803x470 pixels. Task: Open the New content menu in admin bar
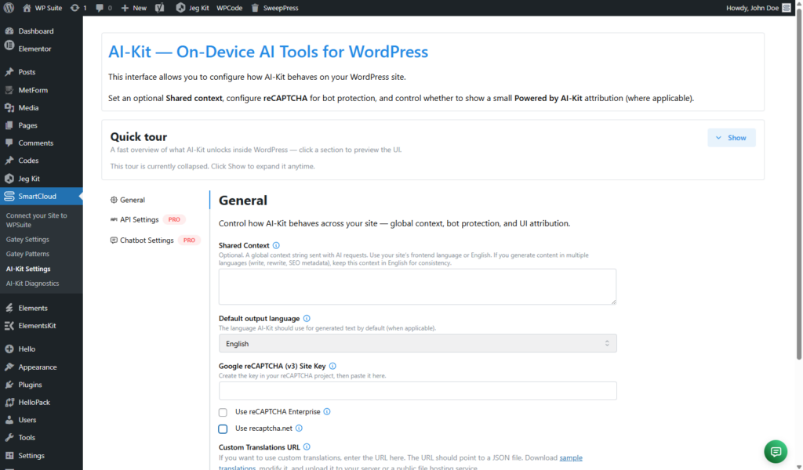pyautogui.click(x=133, y=8)
